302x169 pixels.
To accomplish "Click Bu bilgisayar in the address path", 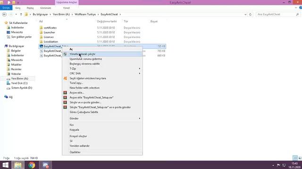I will tap(40, 15).
